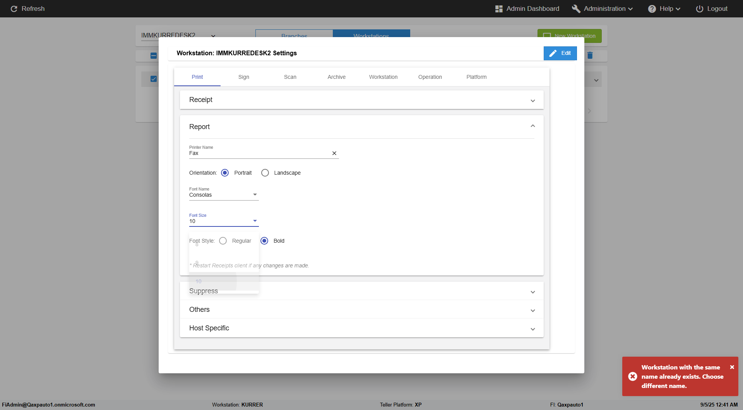Image resolution: width=743 pixels, height=410 pixels.
Task: Open the Workstations tab behind dialog
Action: (371, 34)
